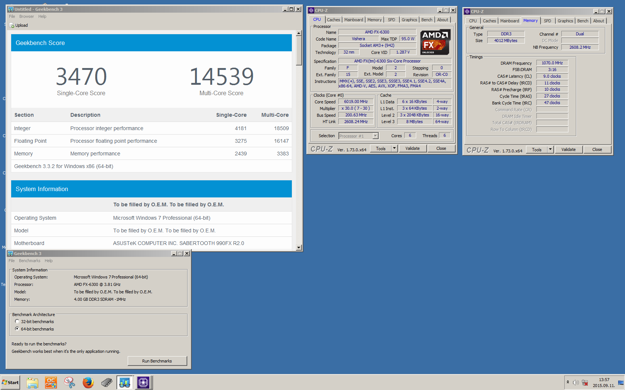
Task: Click the Upload icon in the Geekbench toolbar
Action: click(x=12, y=25)
